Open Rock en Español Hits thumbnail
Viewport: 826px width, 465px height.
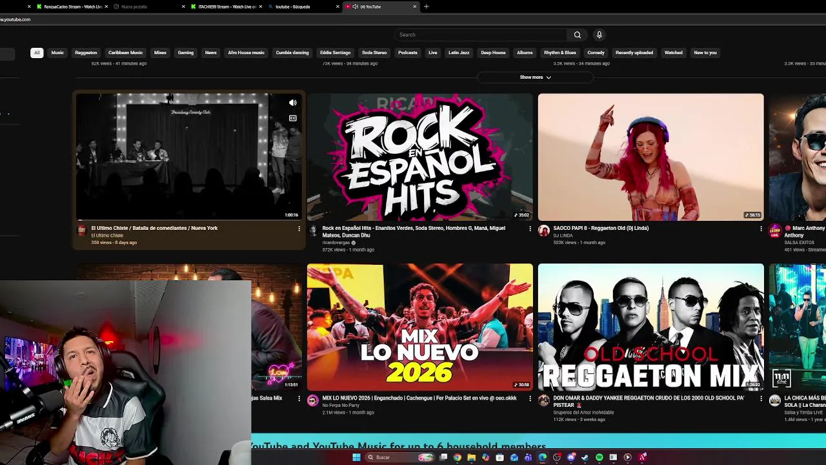pos(420,157)
